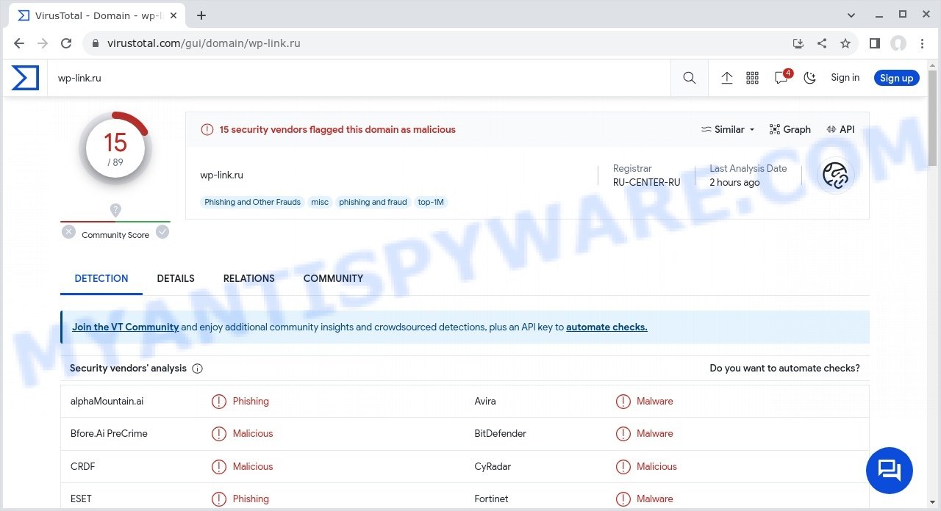Click the Security vendors' analysis info icon
This screenshot has width=941, height=511.
coord(197,369)
